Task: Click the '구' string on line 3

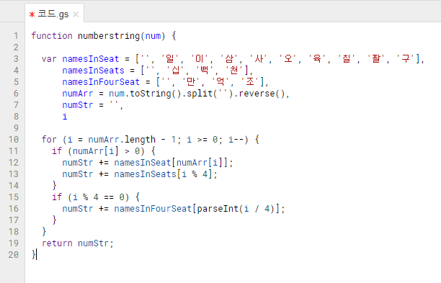Action: pos(406,59)
